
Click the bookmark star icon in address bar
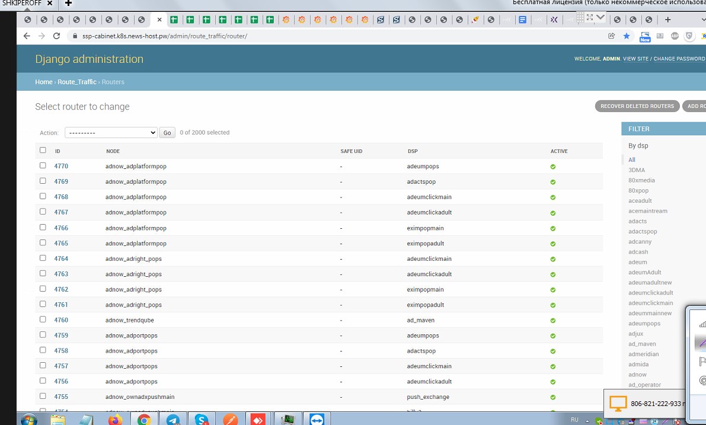click(627, 36)
